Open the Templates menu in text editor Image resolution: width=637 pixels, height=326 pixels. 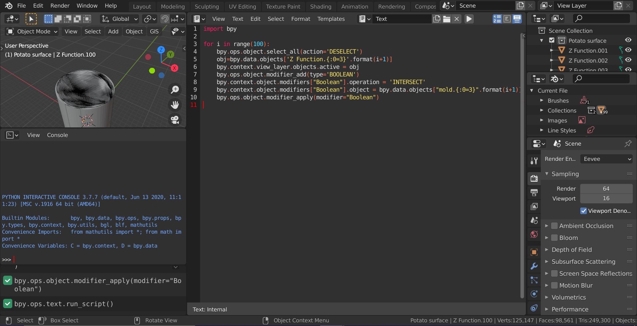(331, 19)
